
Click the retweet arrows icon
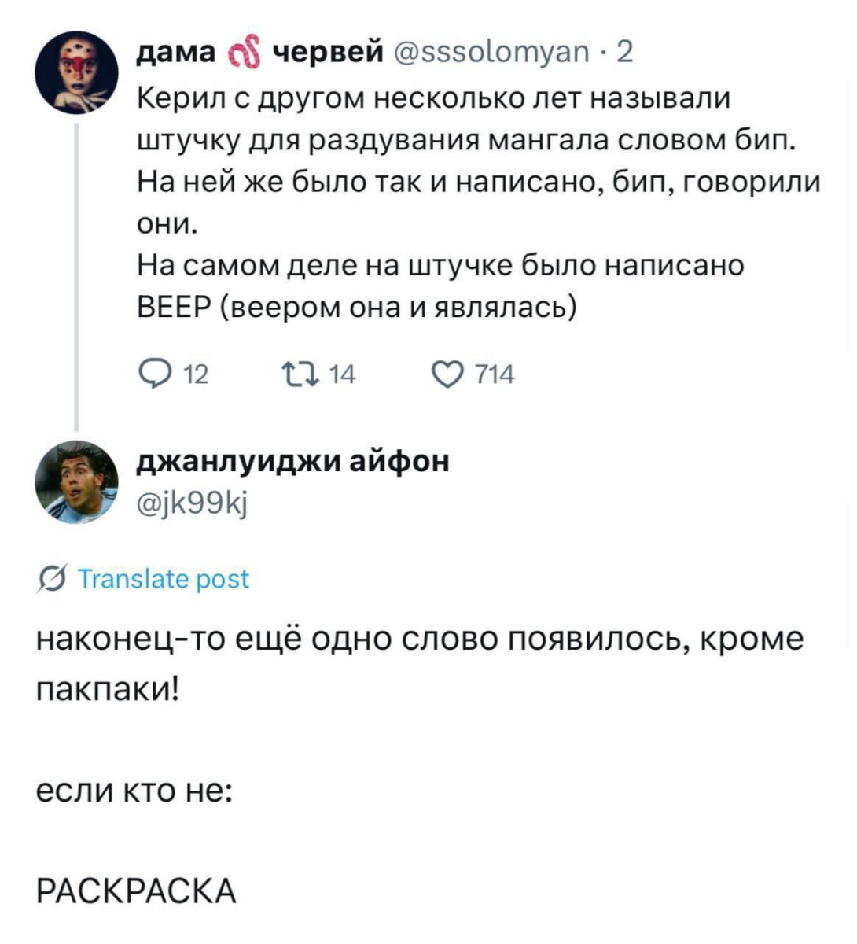300,374
